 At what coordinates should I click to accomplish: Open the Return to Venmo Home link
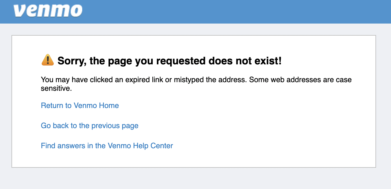tap(80, 105)
